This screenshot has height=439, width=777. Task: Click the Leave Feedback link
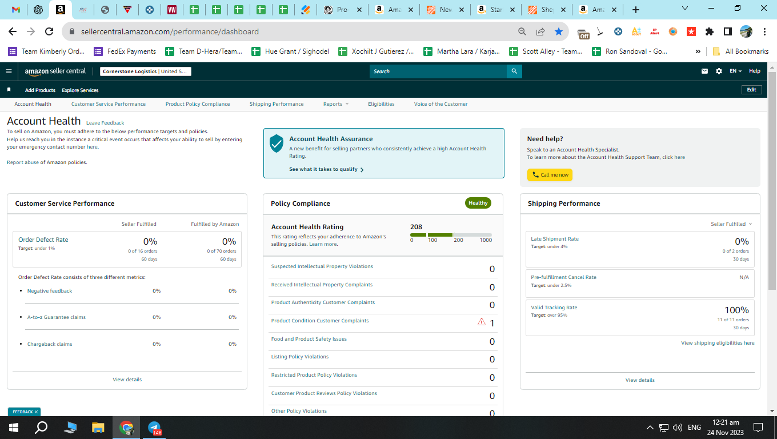tap(105, 123)
